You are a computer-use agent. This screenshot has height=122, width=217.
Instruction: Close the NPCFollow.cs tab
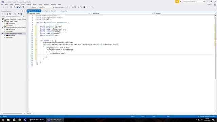click(x=40, y=11)
